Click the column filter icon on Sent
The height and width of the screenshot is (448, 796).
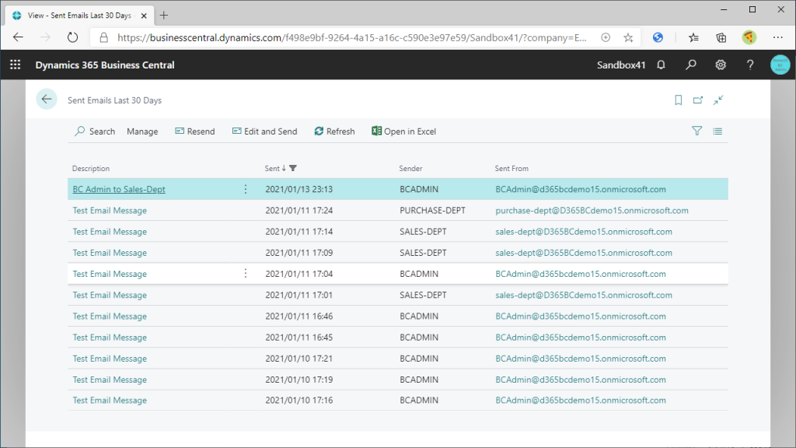point(293,168)
